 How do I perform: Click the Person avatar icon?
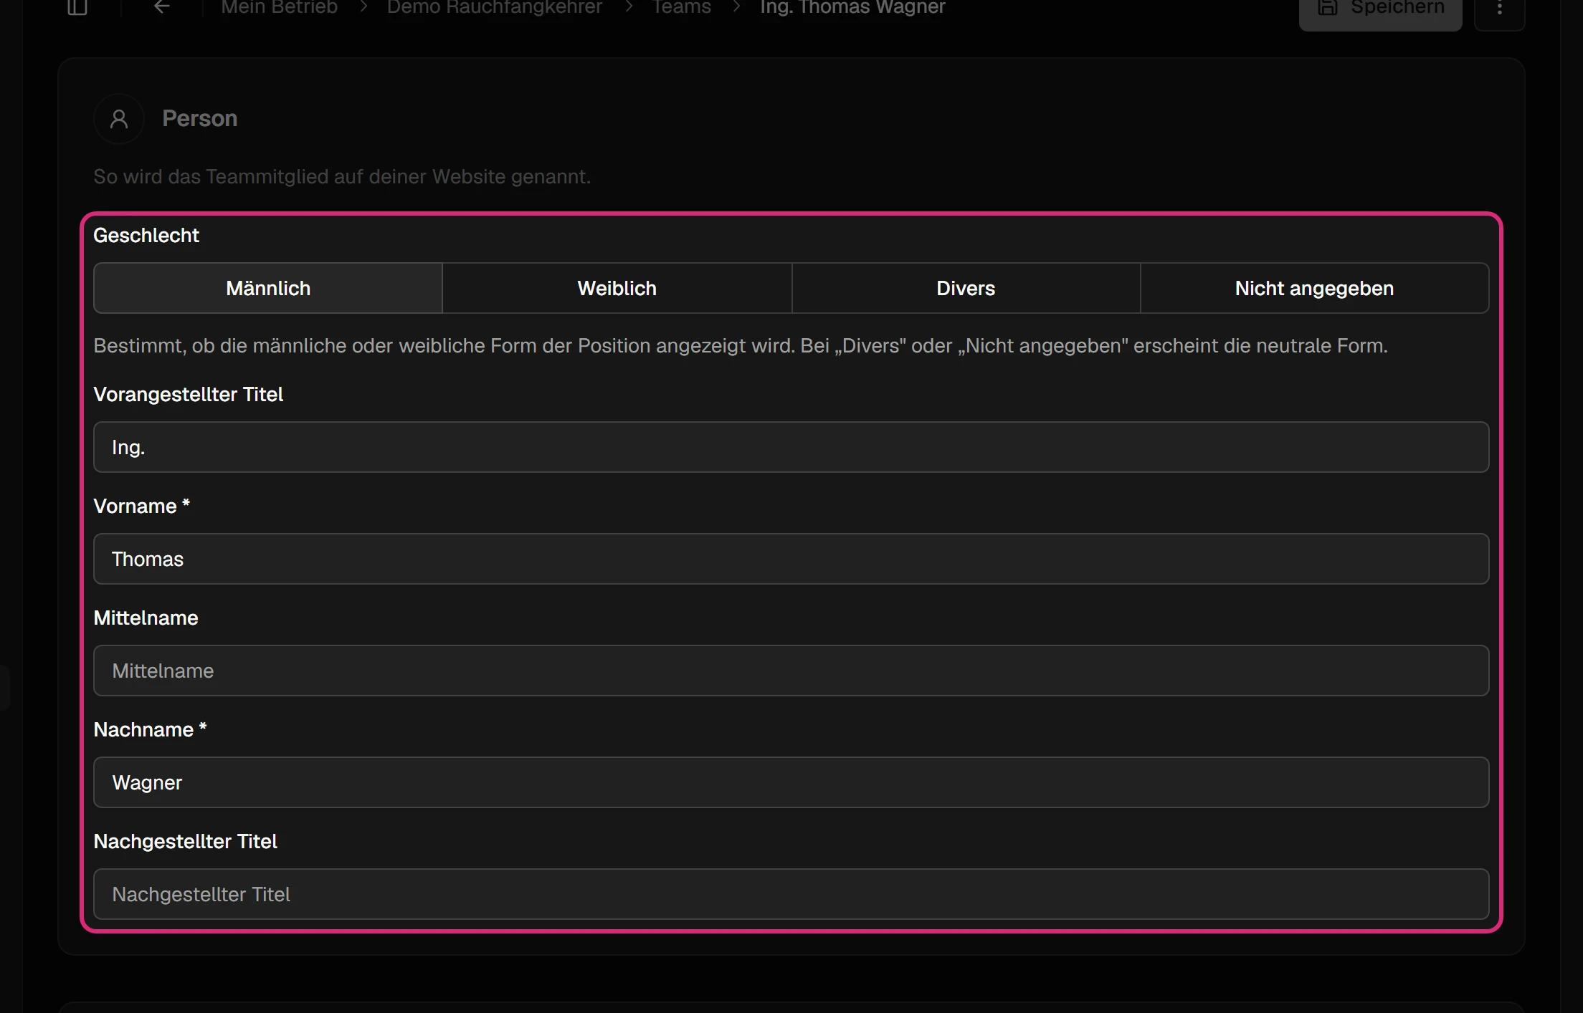(119, 119)
